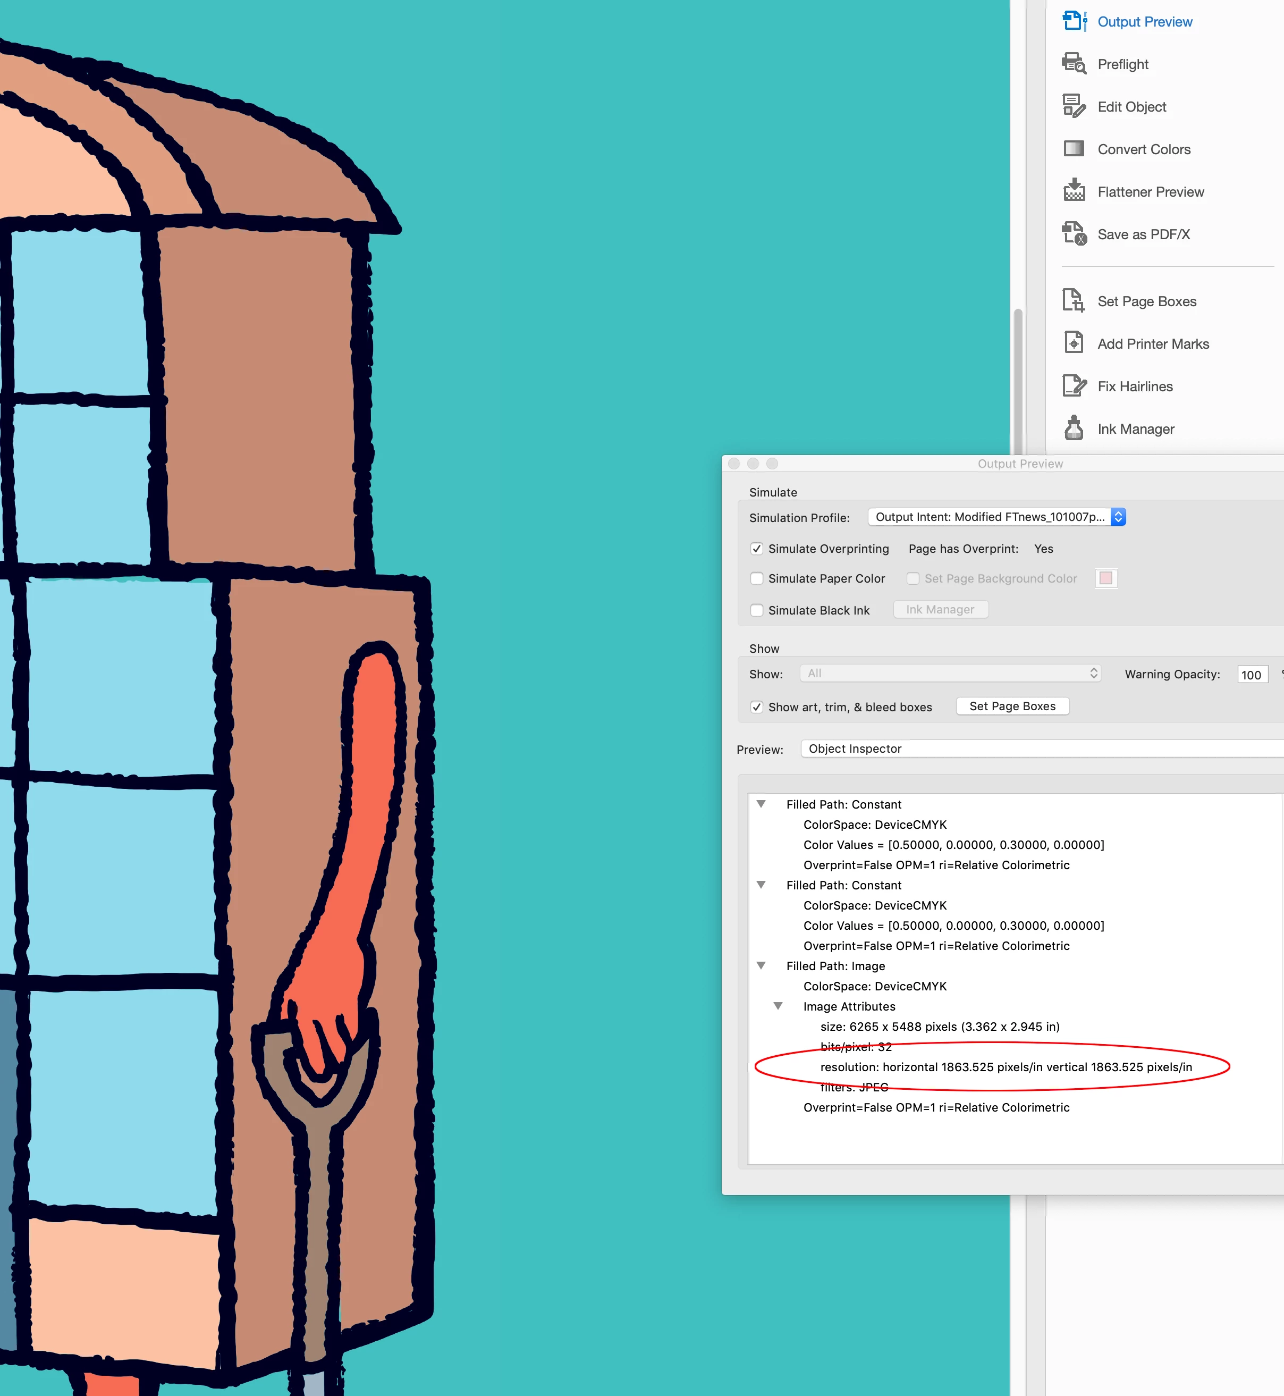1284x1396 pixels.
Task: Open the Simulation Profile dropdown
Action: tap(995, 517)
